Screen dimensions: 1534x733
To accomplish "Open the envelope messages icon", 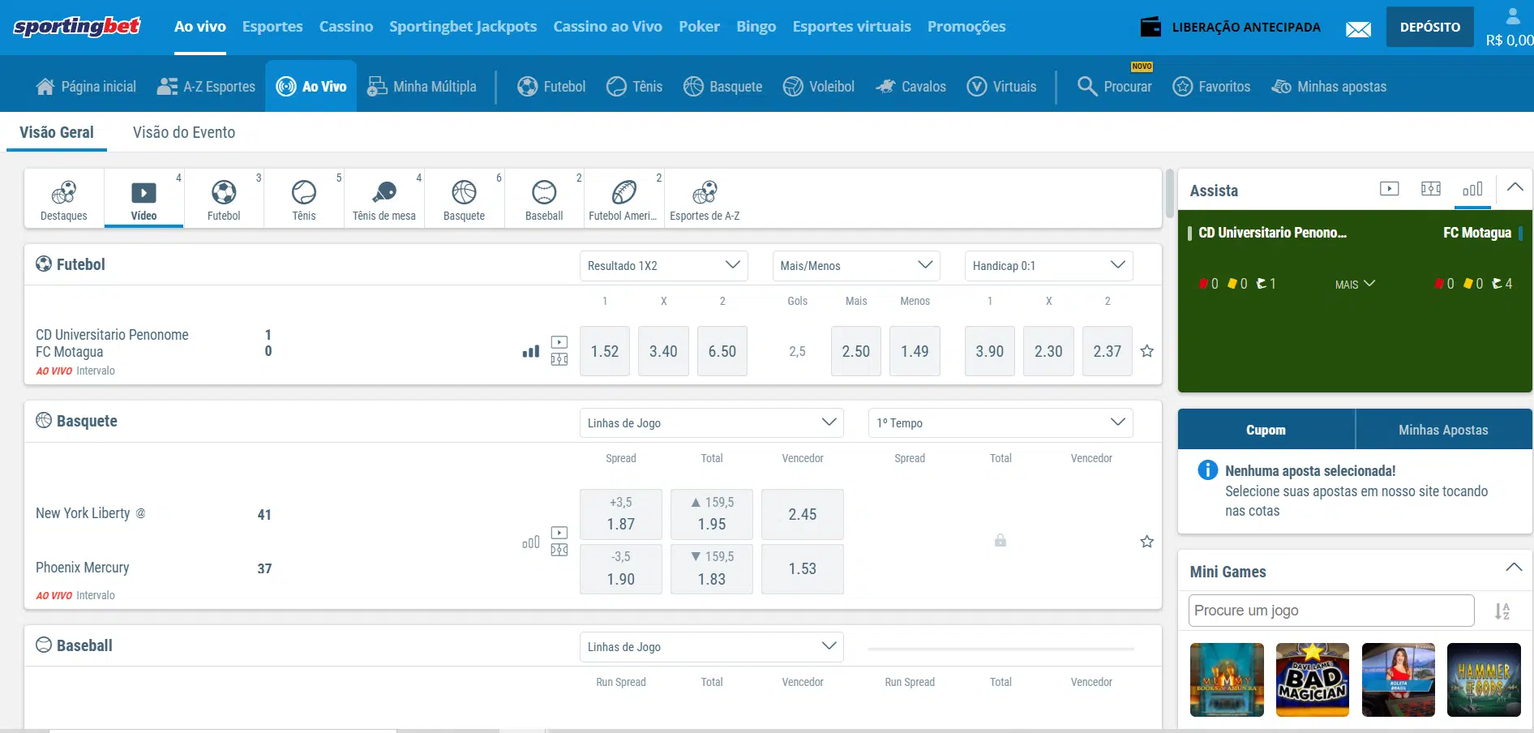I will (x=1358, y=30).
